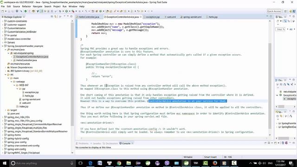Viewport: 297px width, 167px height.
Task: Collapse All in Package Explorer
Action: (x=52, y=17)
